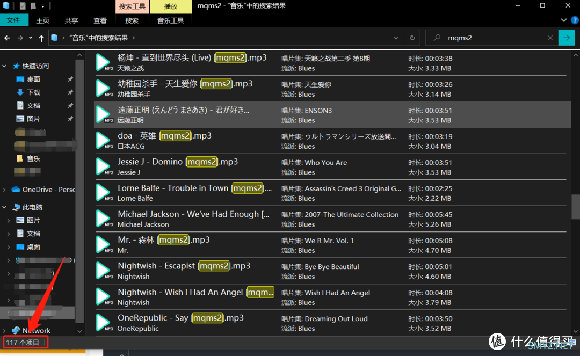Go back using the back arrow
The image size is (580, 356).
[7, 38]
